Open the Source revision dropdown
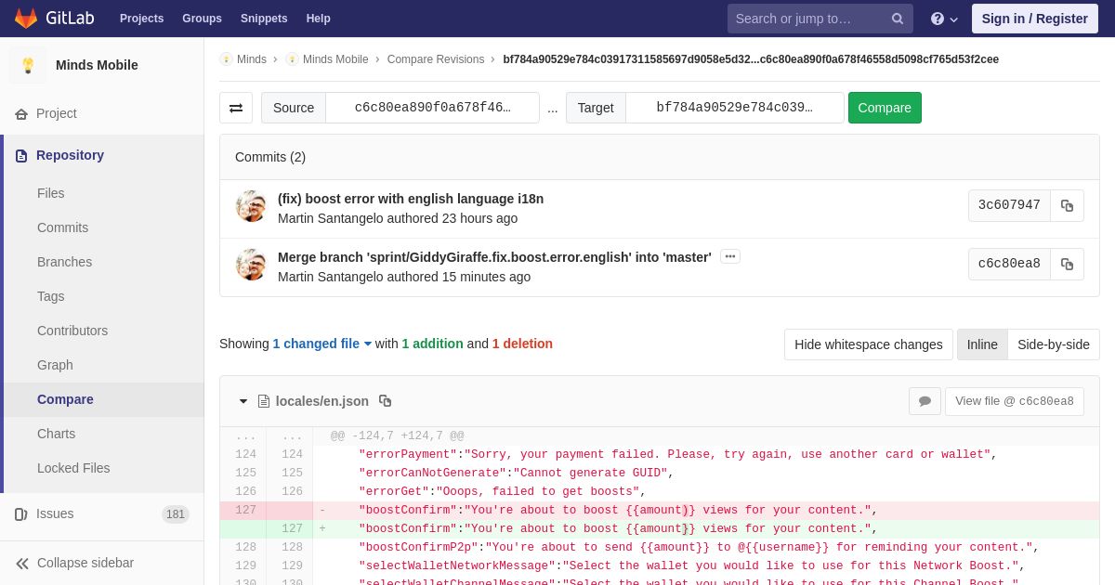Image resolution: width=1115 pixels, height=585 pixels. (432, 108)
